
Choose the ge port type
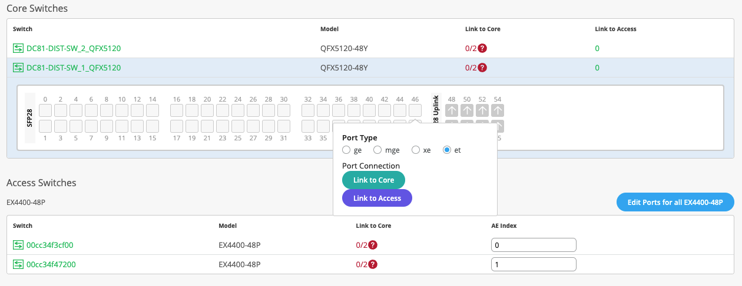coord(347,150)
